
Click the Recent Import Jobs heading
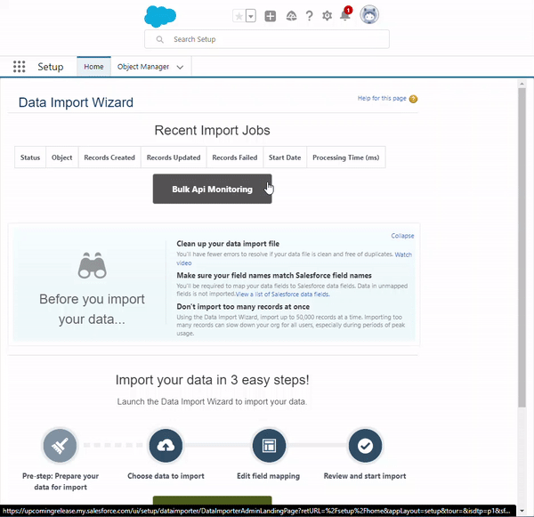click(x=212, y=131)
